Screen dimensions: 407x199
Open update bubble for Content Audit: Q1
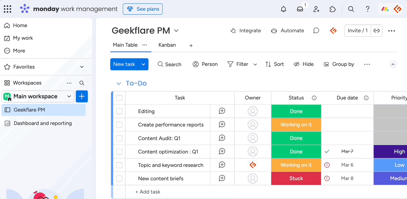tap(222, 138)
